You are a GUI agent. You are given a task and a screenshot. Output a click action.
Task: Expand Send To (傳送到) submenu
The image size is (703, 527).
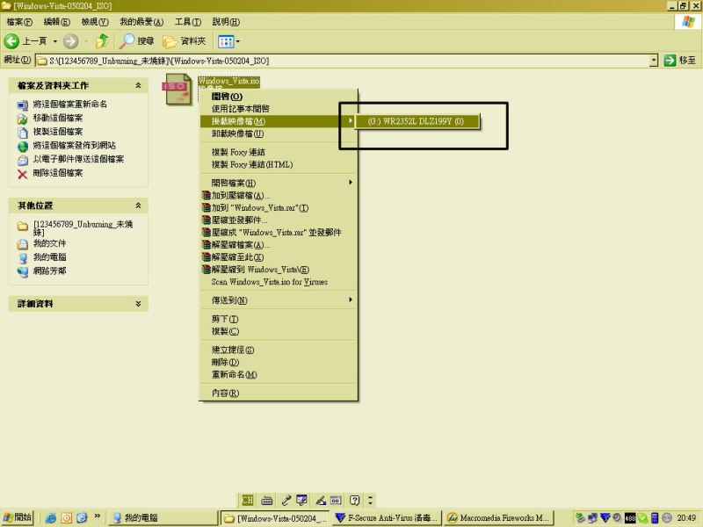pyautogui.click(x=278, y=300)
